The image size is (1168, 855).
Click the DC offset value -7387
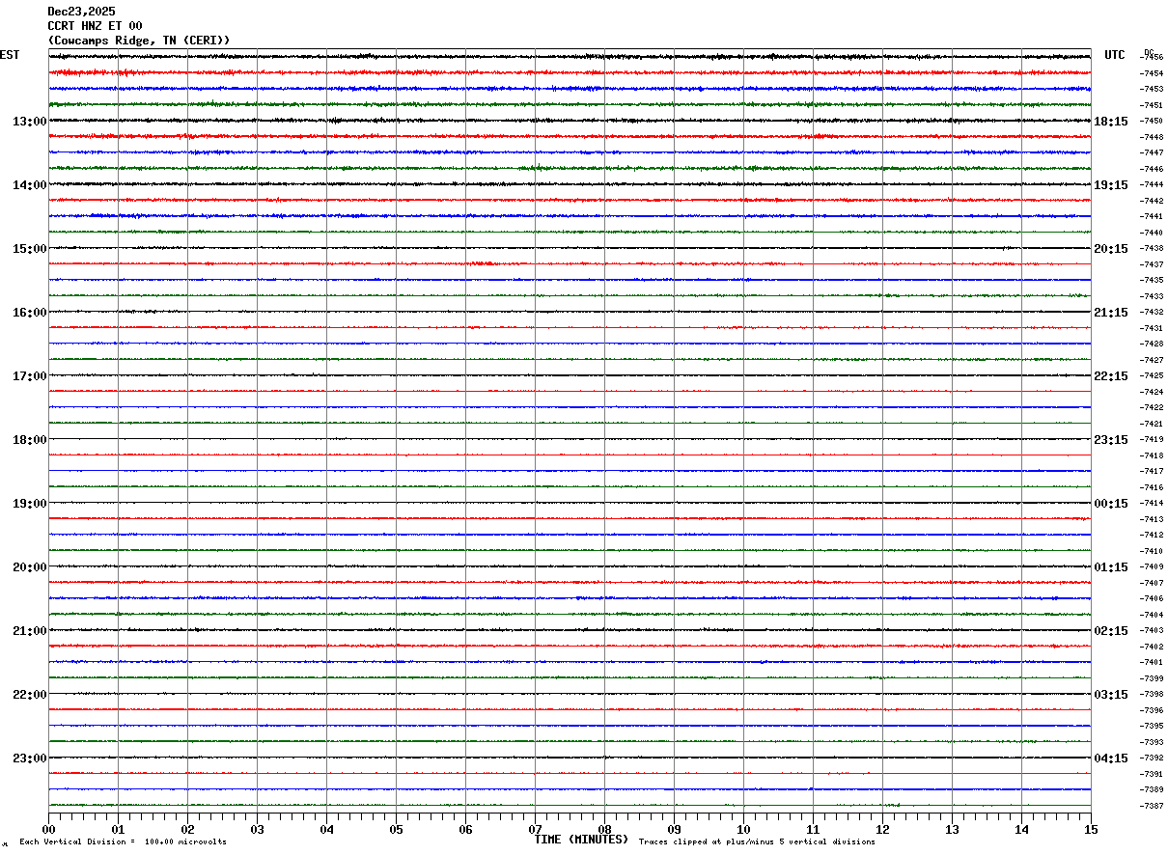point(1151,806)
